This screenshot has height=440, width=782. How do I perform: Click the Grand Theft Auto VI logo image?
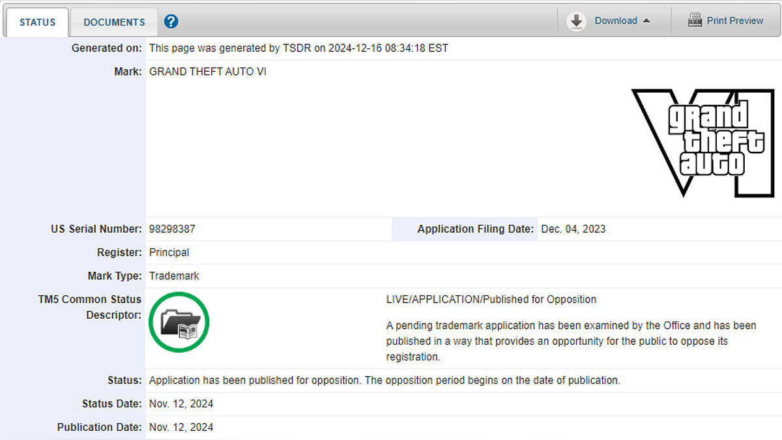(702, 142)
